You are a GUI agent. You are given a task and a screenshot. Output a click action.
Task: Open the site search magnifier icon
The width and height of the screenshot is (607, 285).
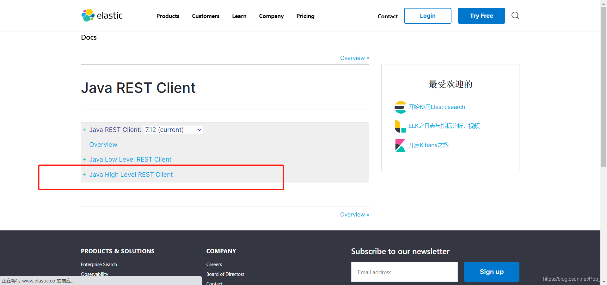click(515, 15)
